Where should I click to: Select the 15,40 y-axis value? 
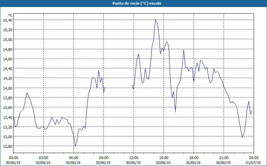(7, 20)
